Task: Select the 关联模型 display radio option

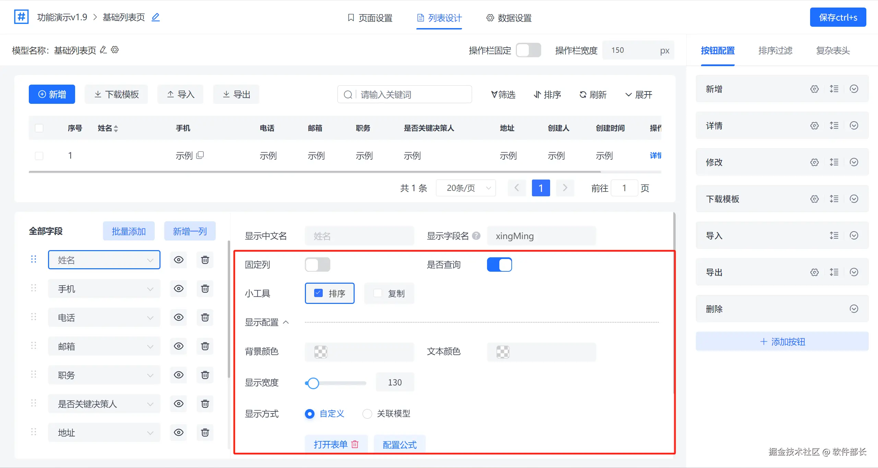Action: (367, 414)
